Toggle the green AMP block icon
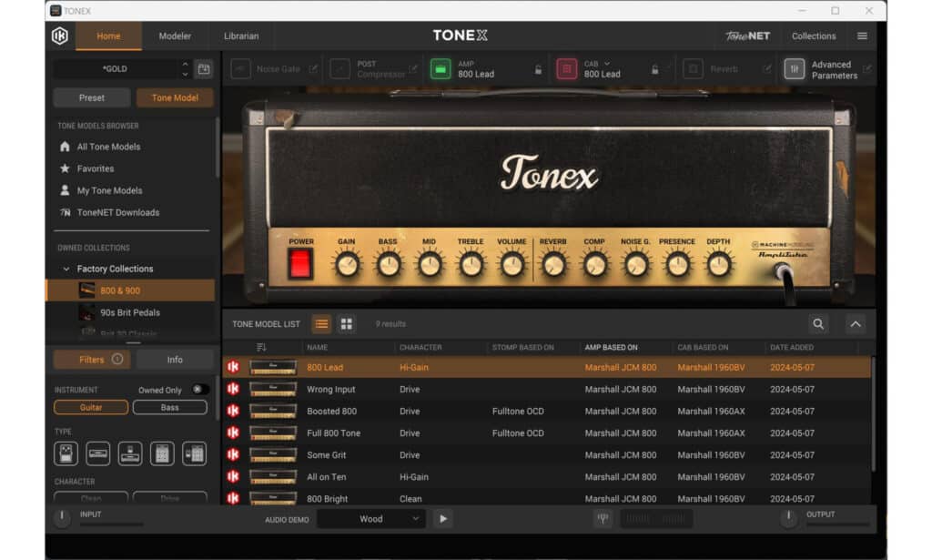This screenshot has height=560, width=932. coord(441,69)
